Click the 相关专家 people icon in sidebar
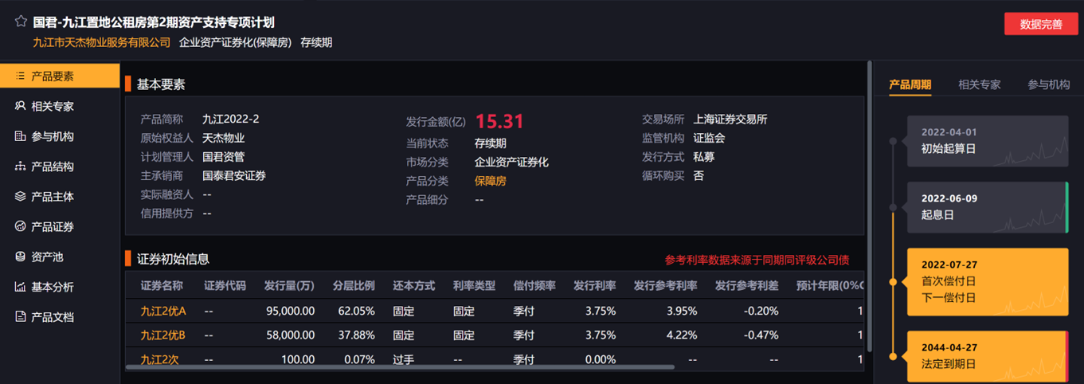 (20, 106)
